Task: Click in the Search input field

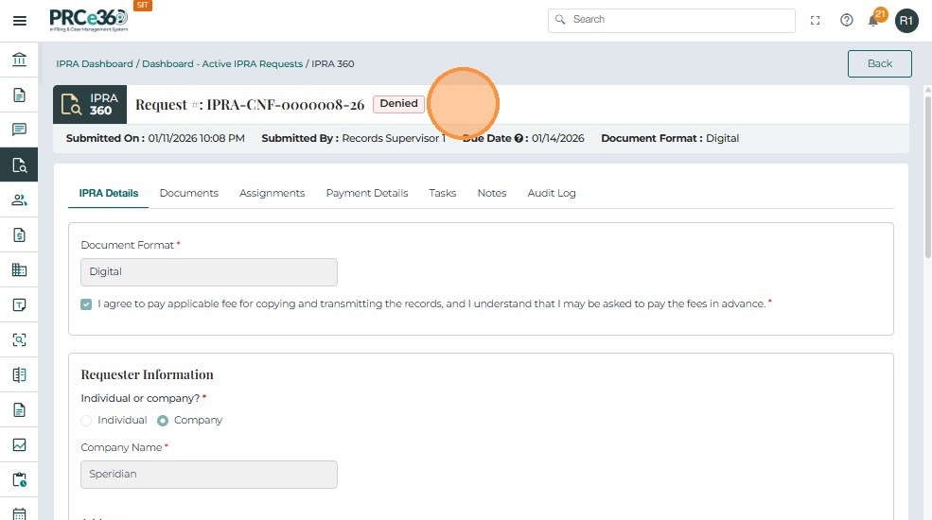Action: click(x=672, y=20)
